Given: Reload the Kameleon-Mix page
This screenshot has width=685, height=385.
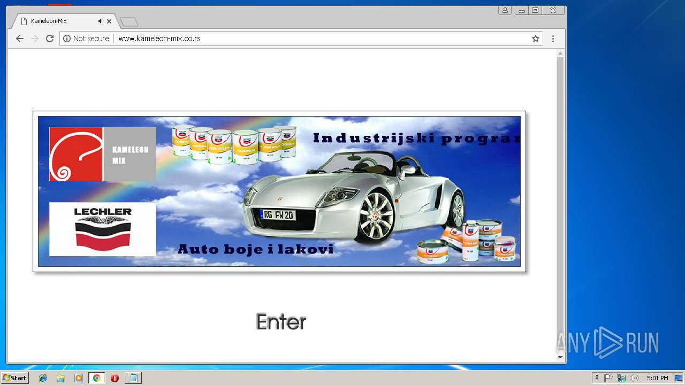Looking at the screenshot, I should tap(50, 38).
